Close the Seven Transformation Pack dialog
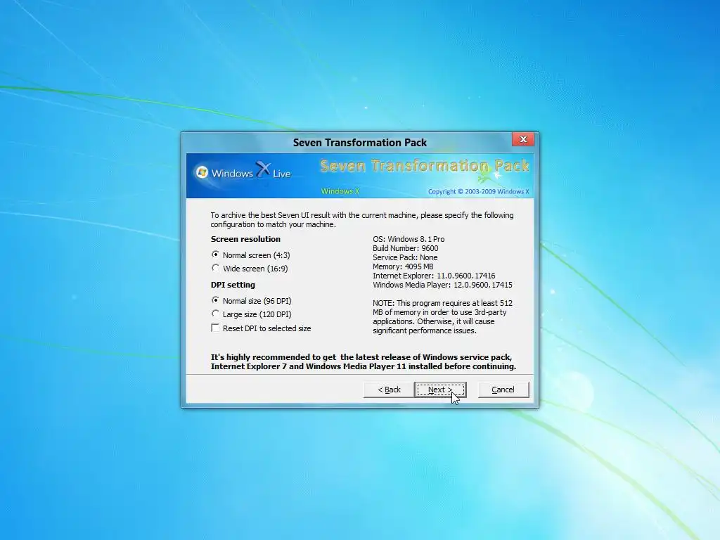720x540 pixels. pyautogui.click(x=523, y=139)
